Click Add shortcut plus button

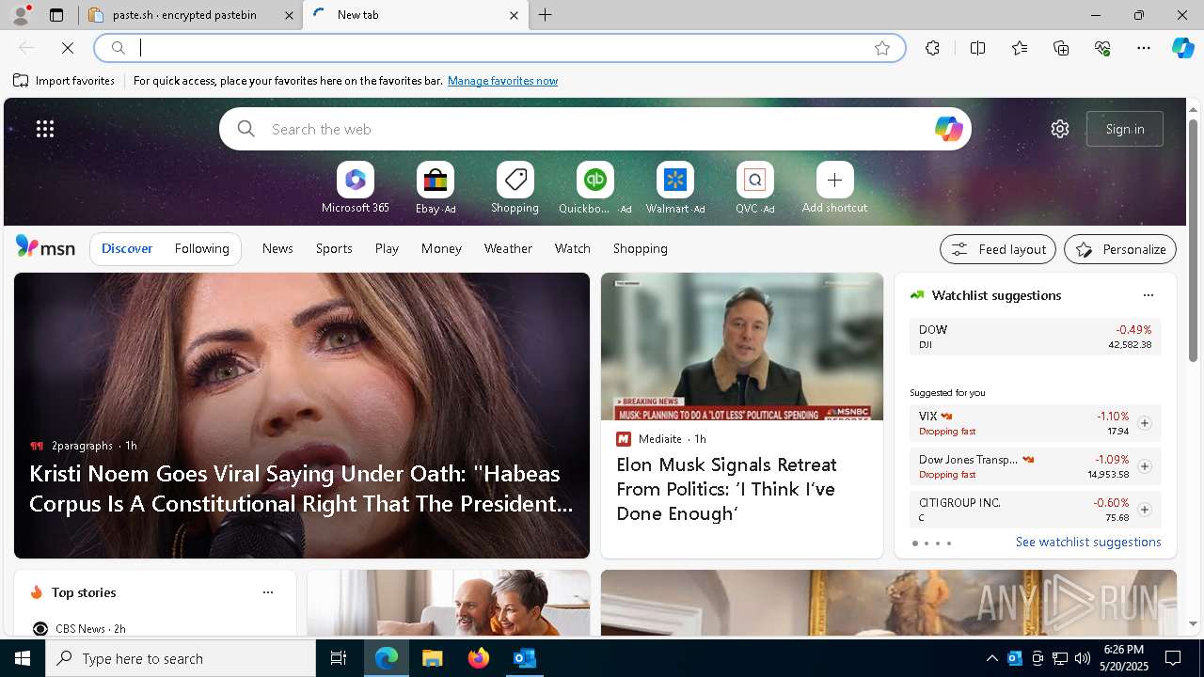[834, 180]
